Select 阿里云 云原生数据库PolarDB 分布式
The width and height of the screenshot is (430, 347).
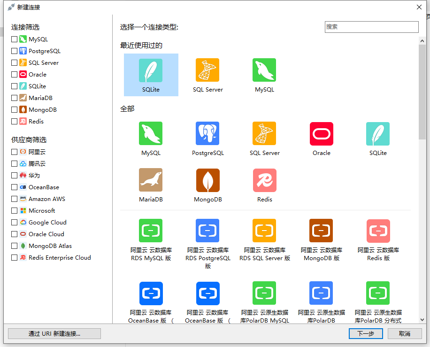point(378,302)
